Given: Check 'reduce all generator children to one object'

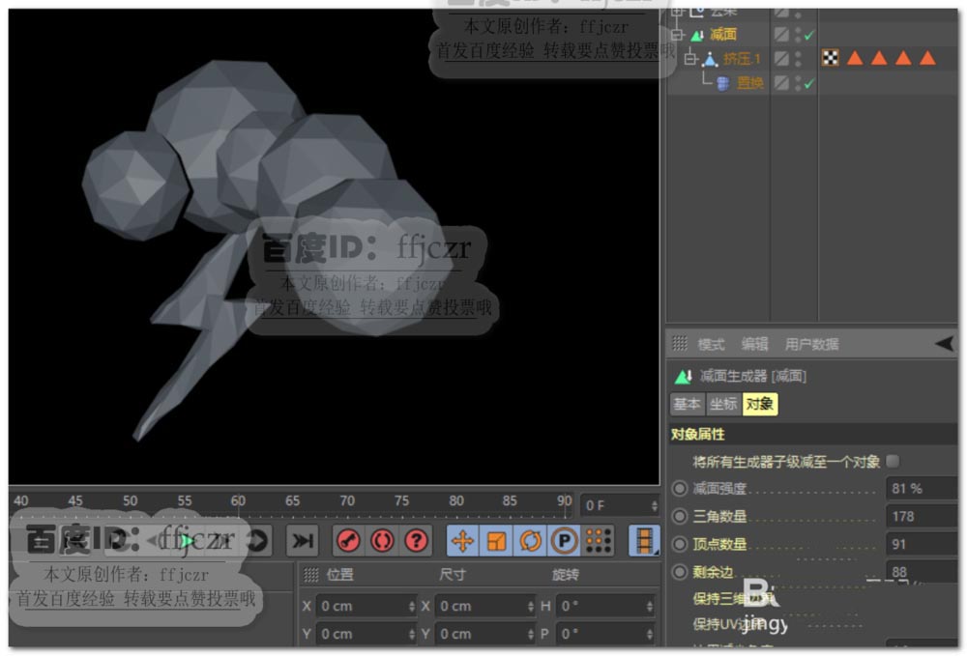Looking at the screenshot, I should click(x=893, y=461).
